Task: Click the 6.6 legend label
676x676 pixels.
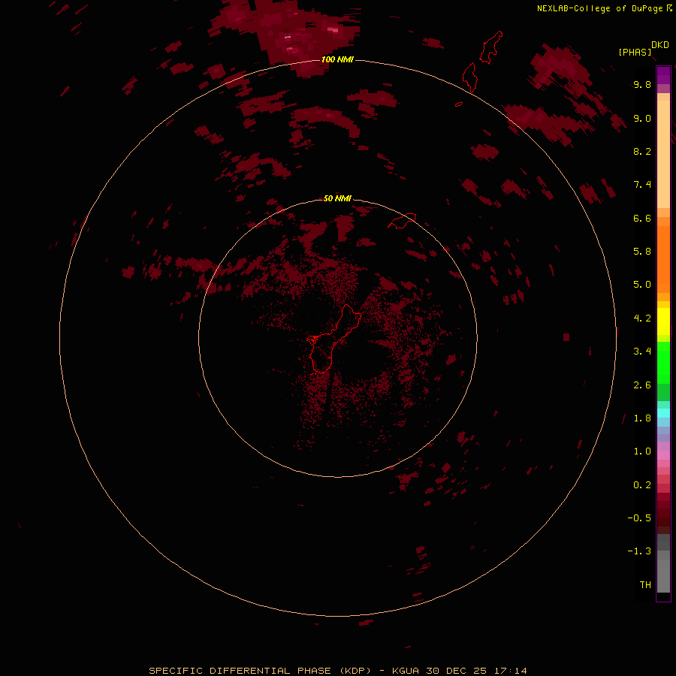Action: [642, 218]
